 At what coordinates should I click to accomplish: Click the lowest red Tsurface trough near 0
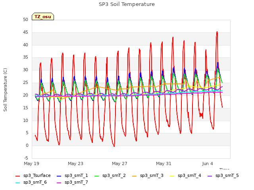[x=114, y=146]
